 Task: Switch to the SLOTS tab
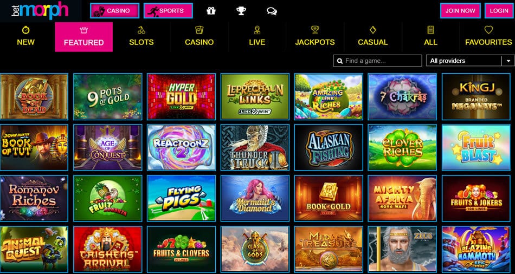[x=141, y=37]
